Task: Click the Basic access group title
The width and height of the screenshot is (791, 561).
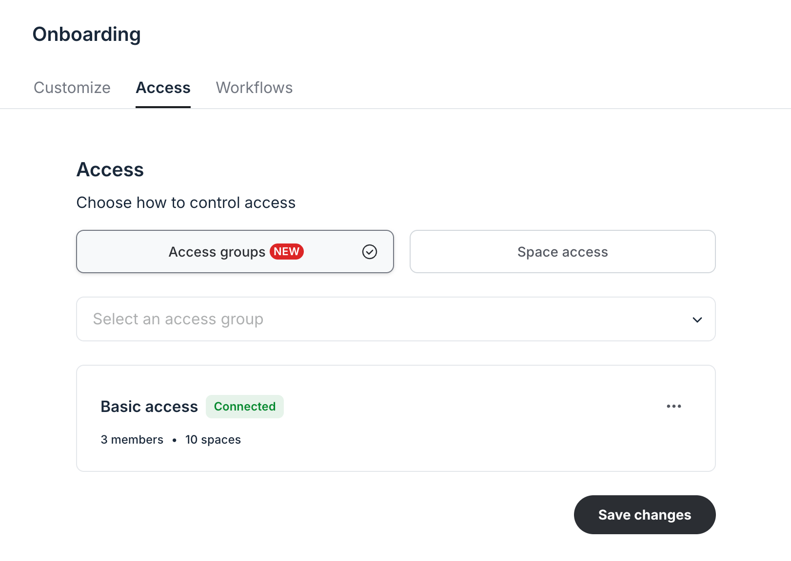Action: tap(149, 406)
